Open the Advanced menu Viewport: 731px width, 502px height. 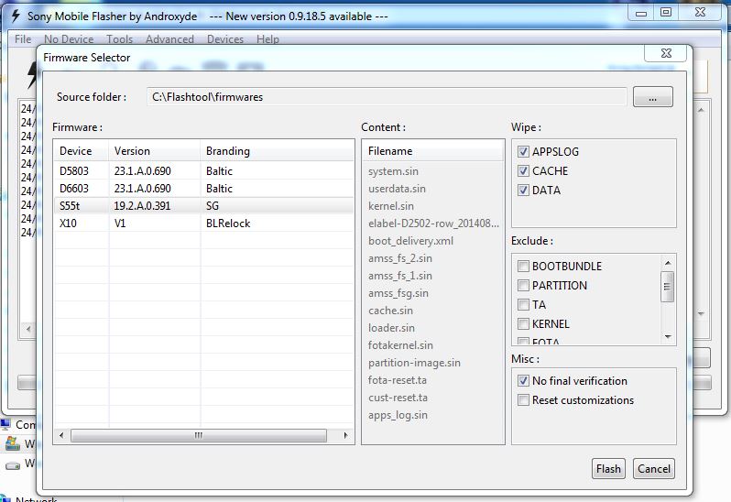pos(169,39)
